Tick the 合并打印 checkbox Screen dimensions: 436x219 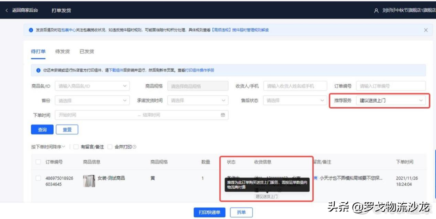[110, 147]
